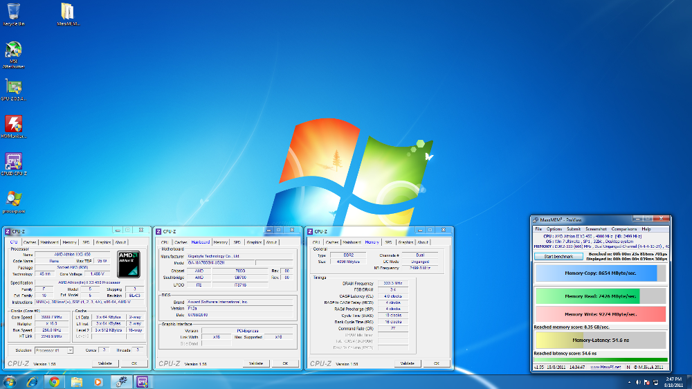Click the taskbar clock and date
This screenshot has height=389, width=692.
[673, 382]
